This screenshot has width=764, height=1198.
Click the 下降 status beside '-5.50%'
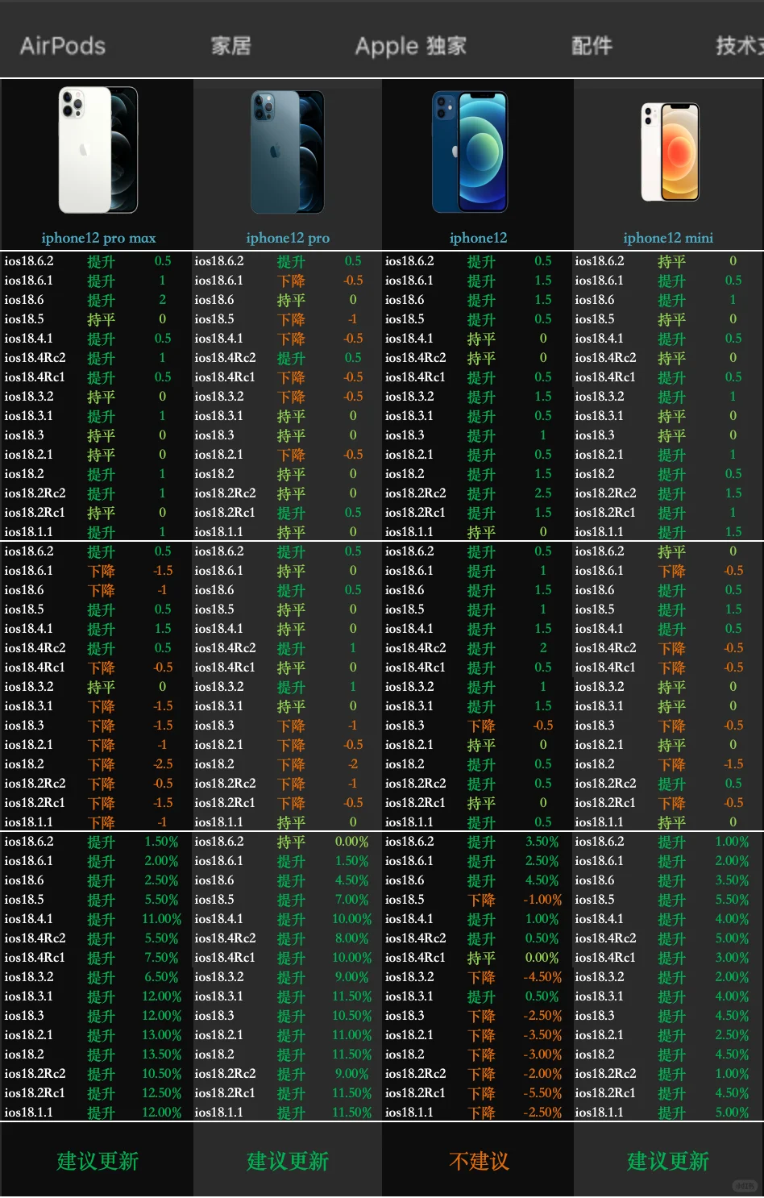(481, 1094)
